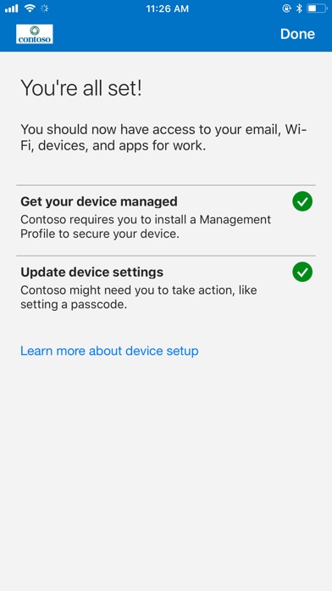Tap the Management Profile description text

(x=146, y=227)
